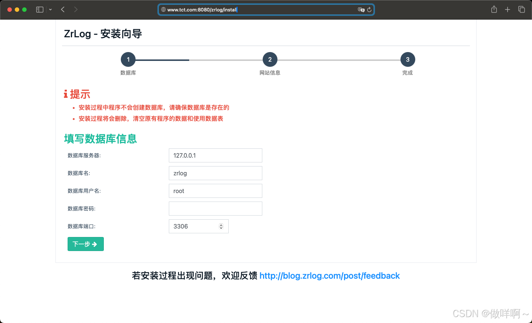
Task: Select step 1 数据库 circle
Action: click(x=128, y=59)
